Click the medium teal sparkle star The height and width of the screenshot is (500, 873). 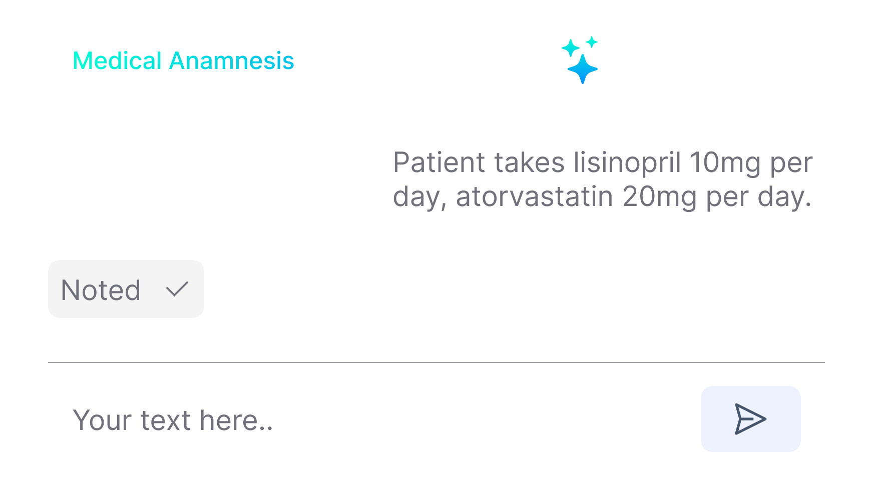click(570, 48)
